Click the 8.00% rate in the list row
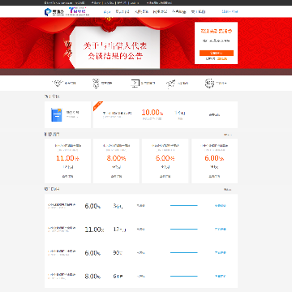Screen dimensions: 292x292 [x=92, y=277]
